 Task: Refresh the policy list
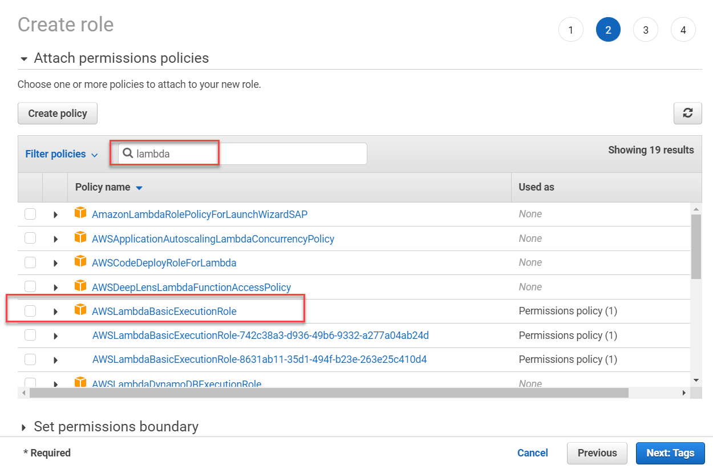(x=687, y=113)
